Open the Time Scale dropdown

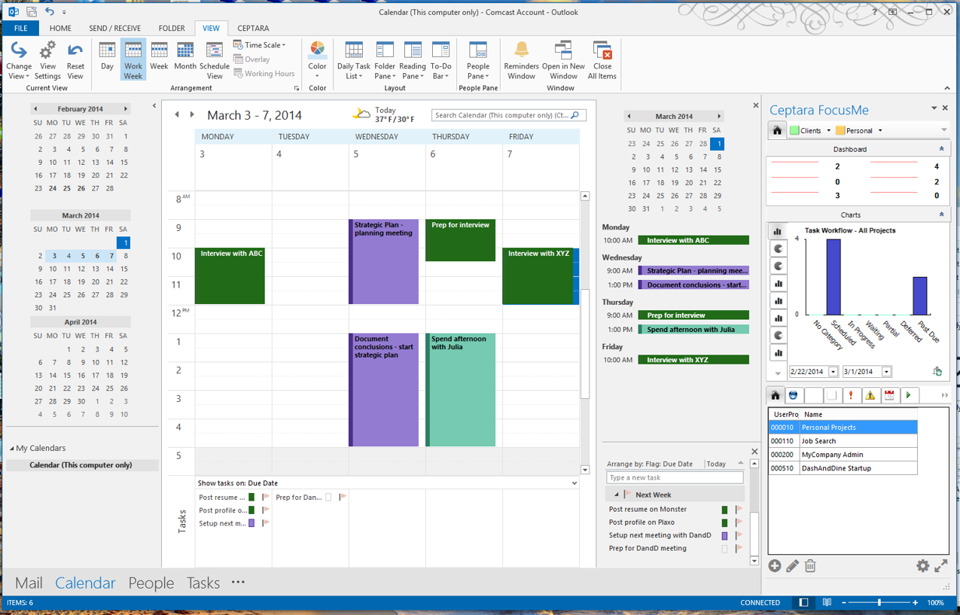point(260,45)
